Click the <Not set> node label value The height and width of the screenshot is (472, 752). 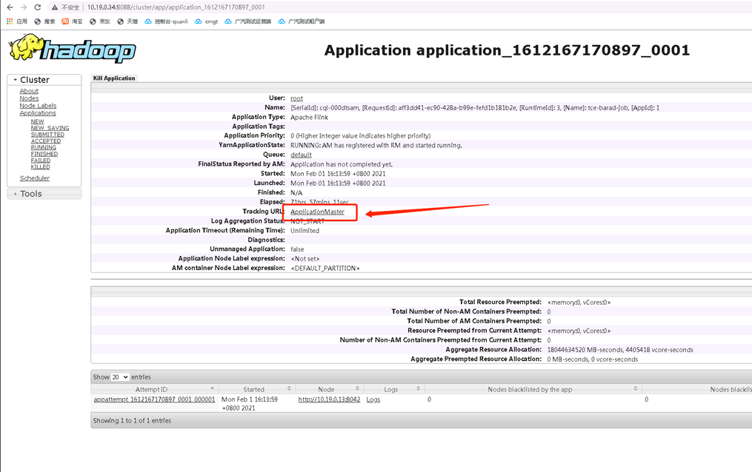tap(305, 259)
